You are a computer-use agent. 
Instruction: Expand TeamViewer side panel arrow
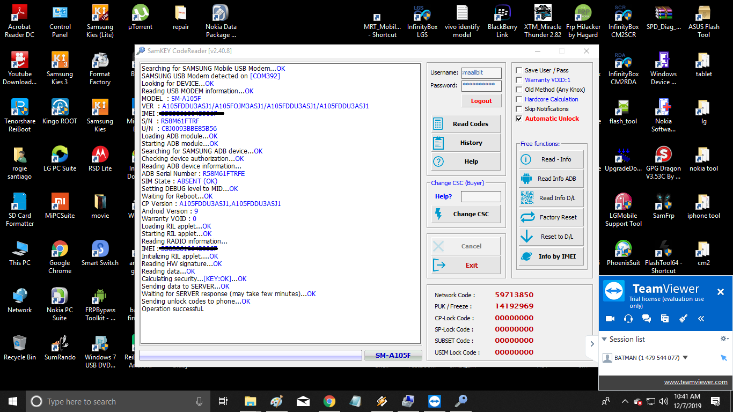point(592,344)
